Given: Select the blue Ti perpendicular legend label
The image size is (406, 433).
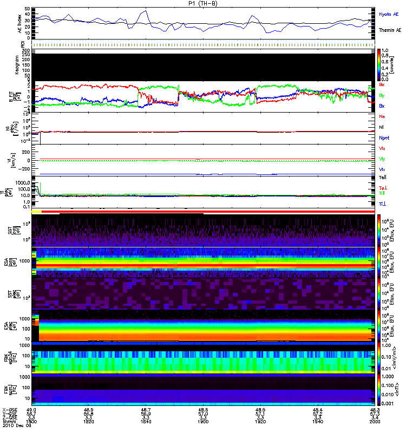Looking at the screenshot, I should pyautogui.click(x=382, y=204).
